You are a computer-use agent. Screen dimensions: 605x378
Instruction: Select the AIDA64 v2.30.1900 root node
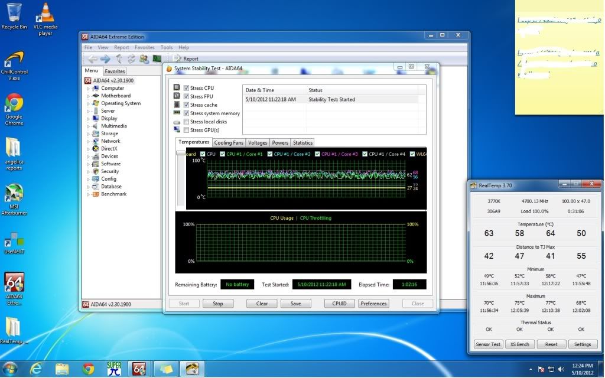[x=113, y=80]
